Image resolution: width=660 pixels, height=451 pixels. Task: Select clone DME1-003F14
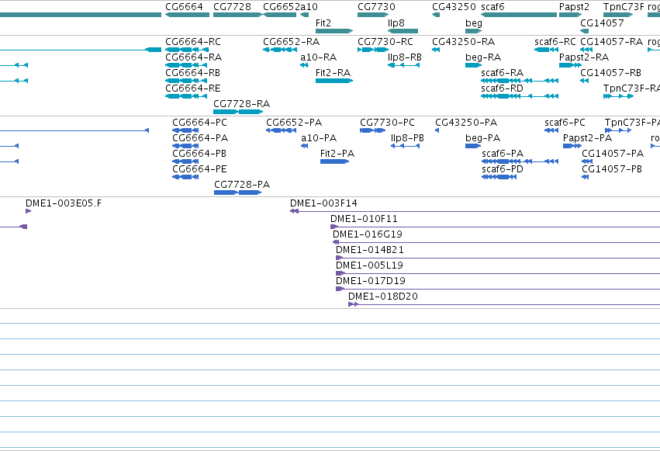click(x=323, y=203)
